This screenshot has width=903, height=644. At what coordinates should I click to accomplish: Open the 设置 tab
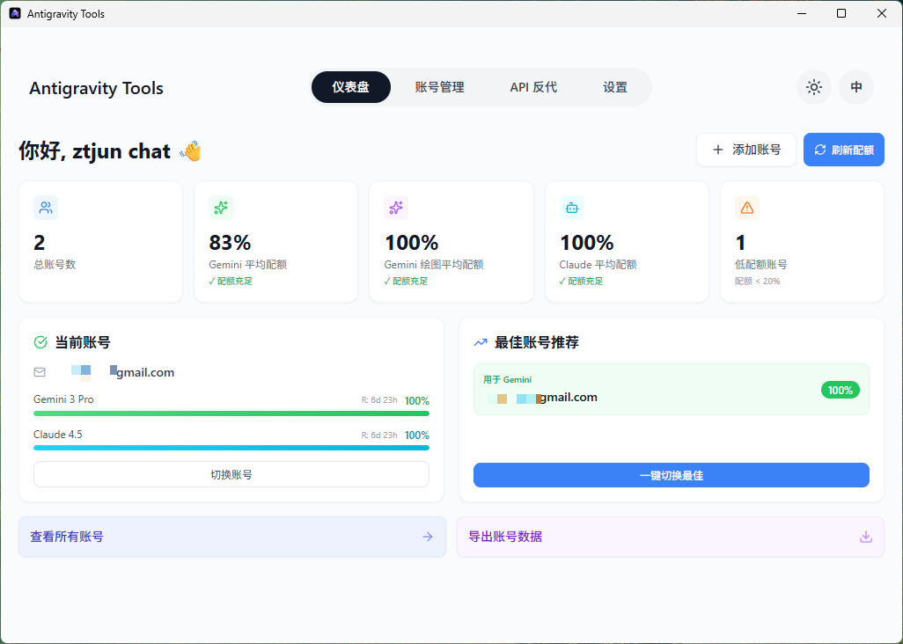[615, 87]
